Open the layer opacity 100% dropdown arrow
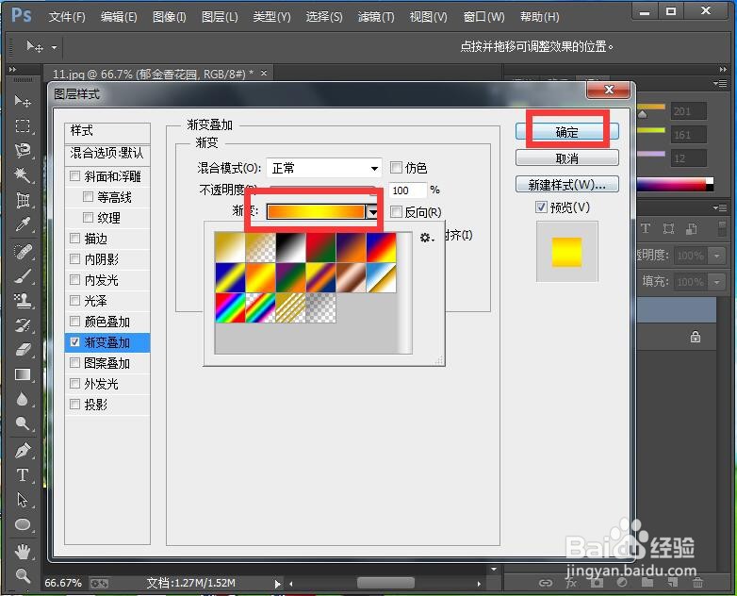The width and height of the screenshot is (737, 596). [x=717, y=256]
